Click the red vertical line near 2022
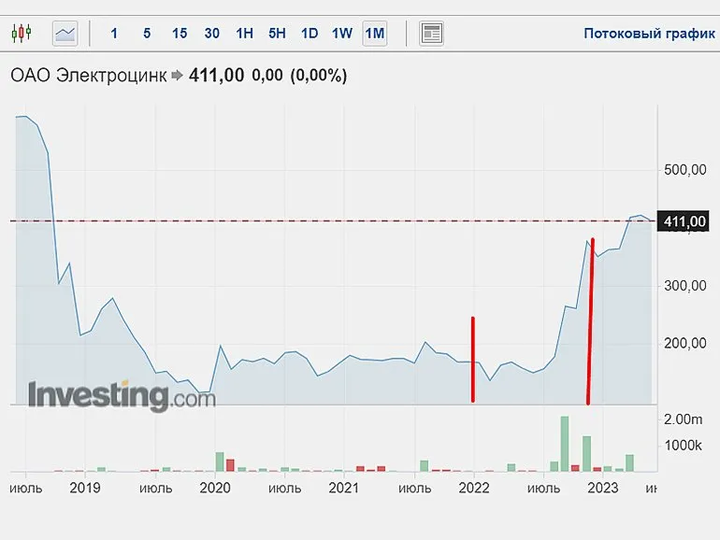The width and height of the screenshot is (720, 540). (473, 360)
